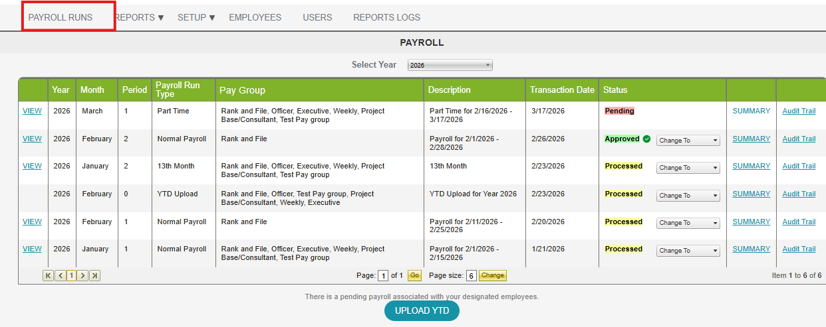View the March Part Time payroll
826x327 pixels.
(32, 111)
